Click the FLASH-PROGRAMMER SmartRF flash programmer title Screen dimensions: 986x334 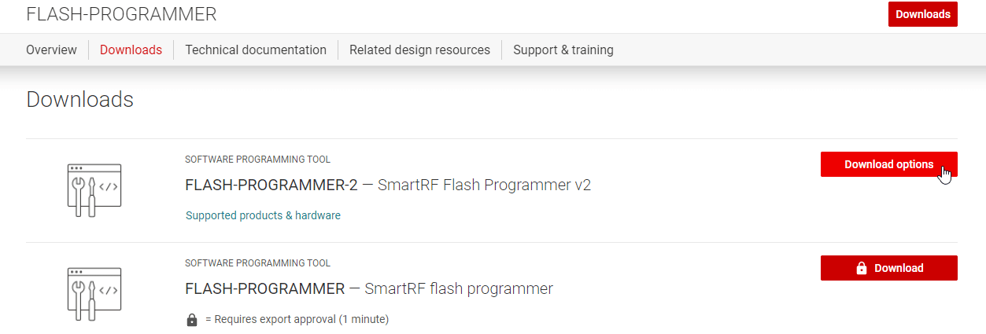(x=369, y=289)
